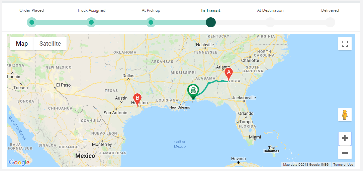Click the In Transit label

[211, 10]
